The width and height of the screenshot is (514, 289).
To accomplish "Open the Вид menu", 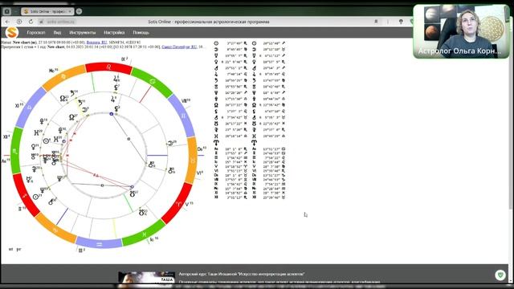I will (x=57, y=32).
